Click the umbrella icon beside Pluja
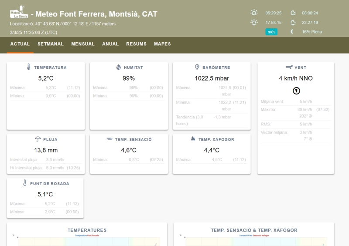Screen dimensions: 349x246 coord(38,139)
